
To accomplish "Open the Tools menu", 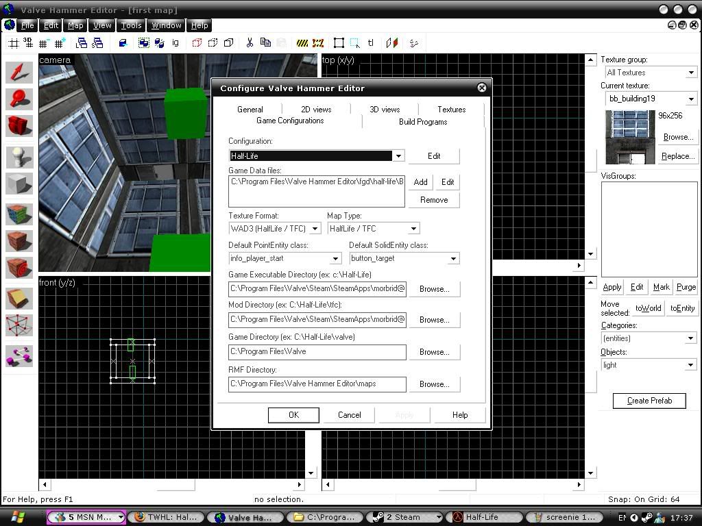I will click(x=131, y=25).
